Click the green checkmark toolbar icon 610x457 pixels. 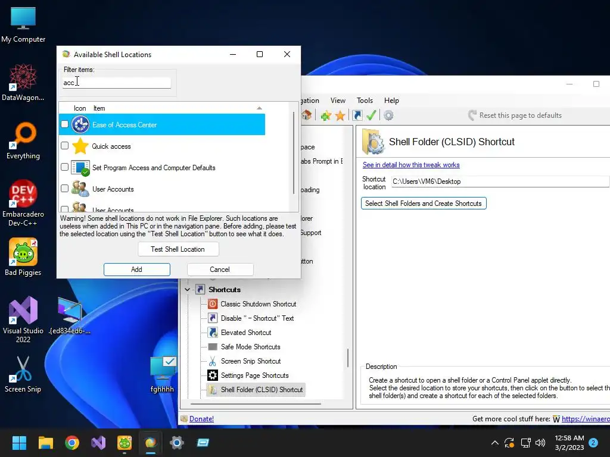click(371, 115)
